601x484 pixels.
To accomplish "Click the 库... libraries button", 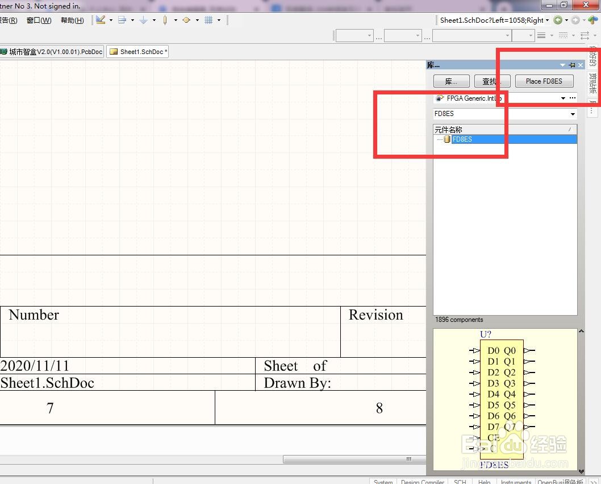I will tap(451, 81).
